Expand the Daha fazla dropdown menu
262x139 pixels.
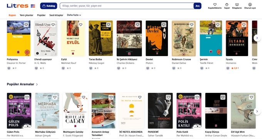click(74, 15)
